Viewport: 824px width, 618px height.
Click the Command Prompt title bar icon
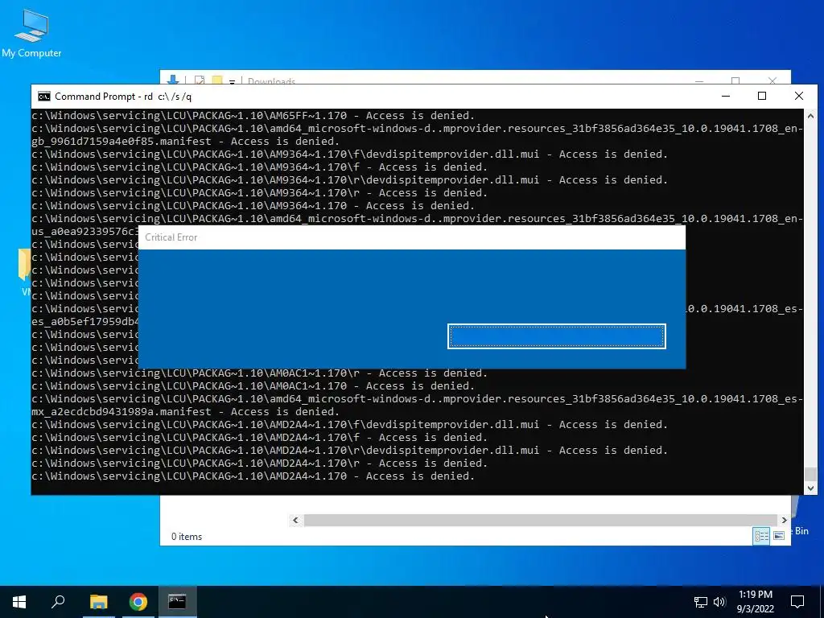(x=44, y=97)
